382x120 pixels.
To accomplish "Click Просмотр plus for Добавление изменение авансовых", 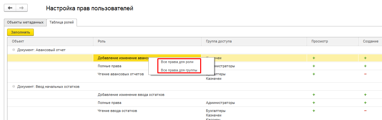I will pos(314,58).
